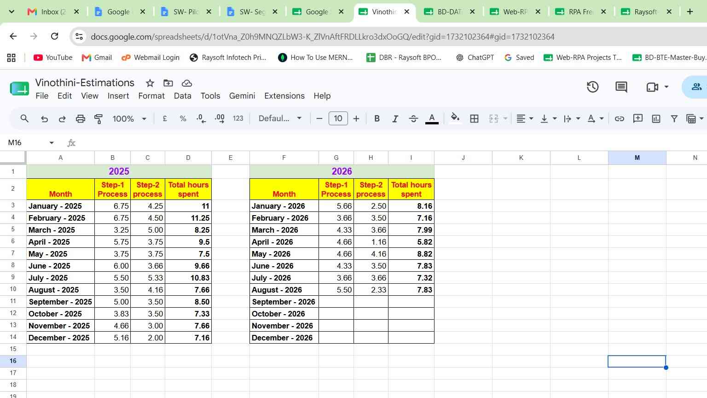Star the Vinothini-Estimations document

tap(150, 83)
